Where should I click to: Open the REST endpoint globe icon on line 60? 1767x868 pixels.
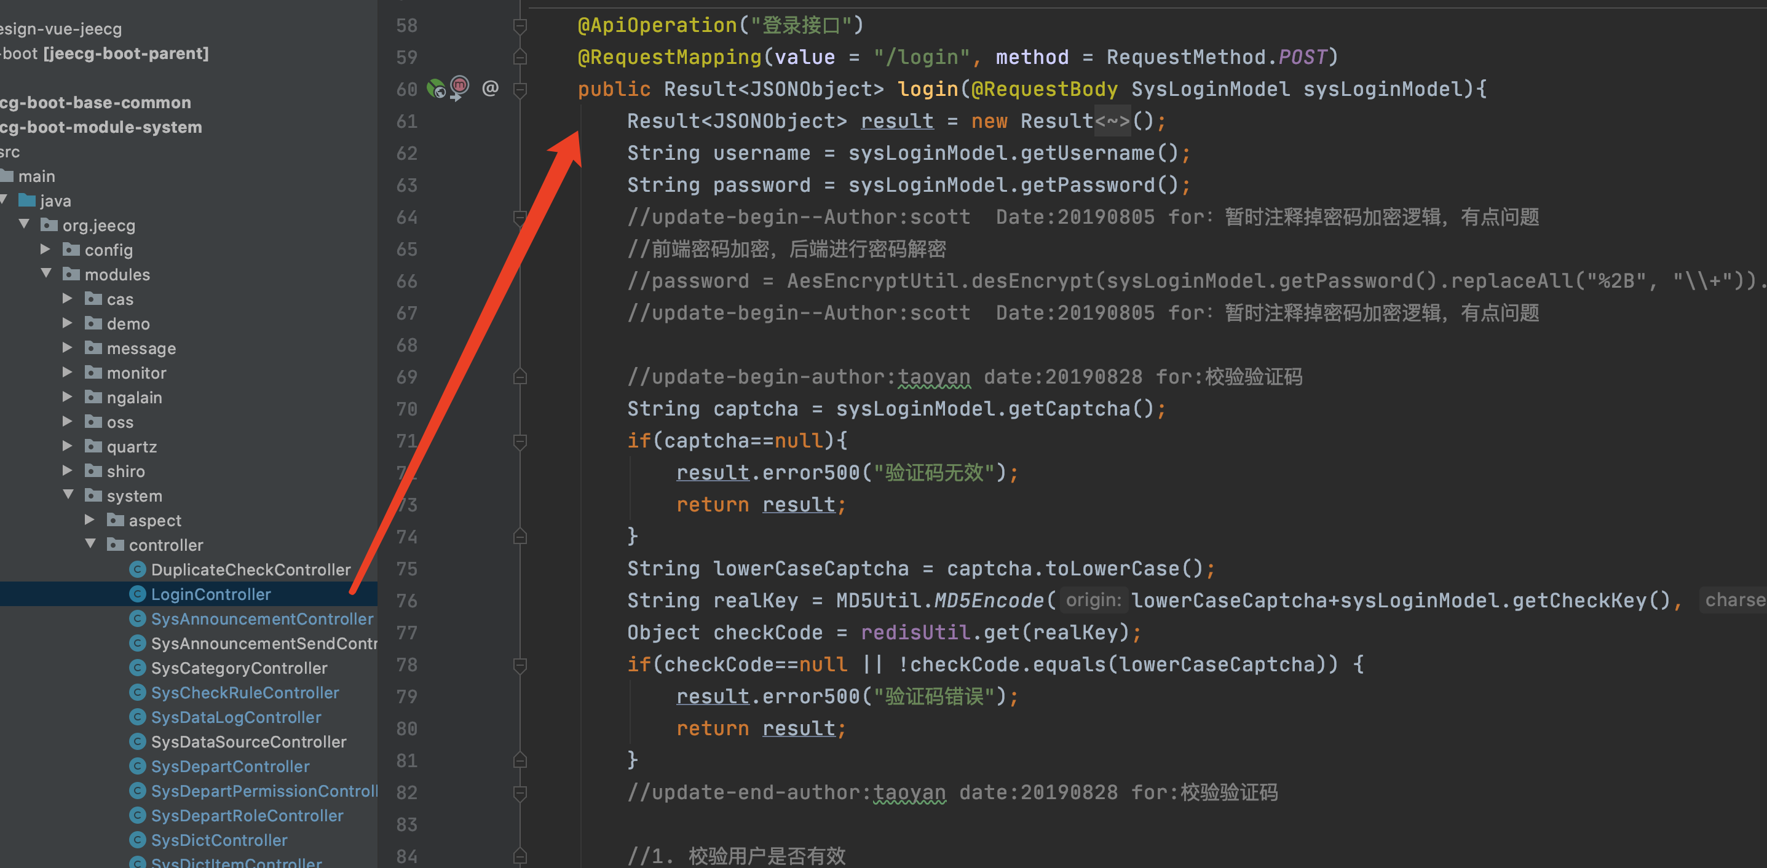(437, 88)
